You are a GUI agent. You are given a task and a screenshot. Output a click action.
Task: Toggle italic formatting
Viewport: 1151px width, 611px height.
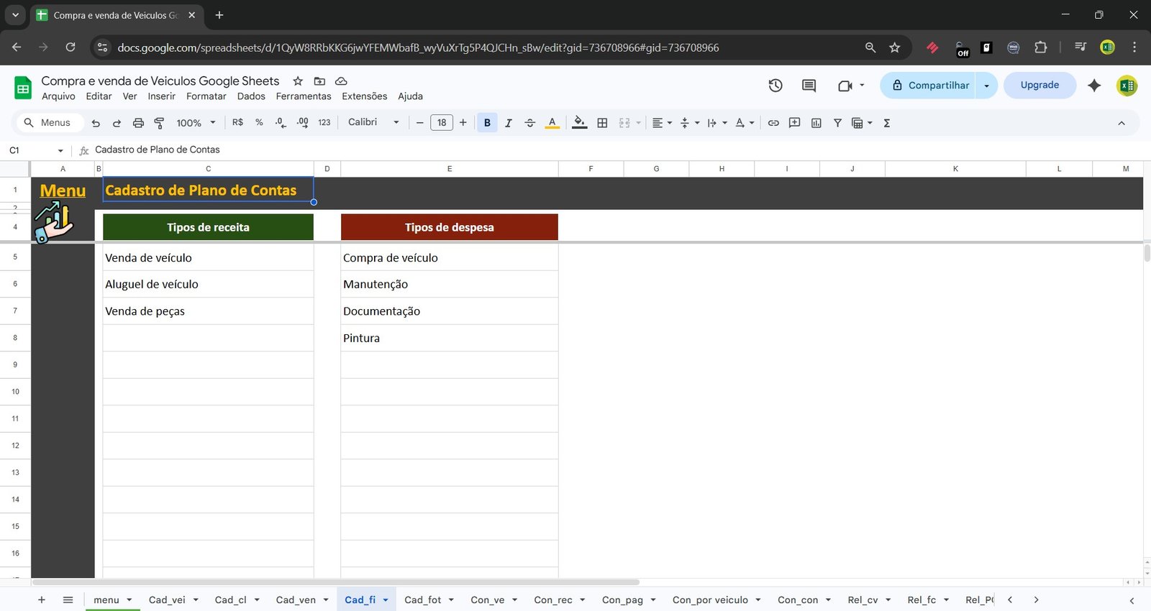coord(509,123)
